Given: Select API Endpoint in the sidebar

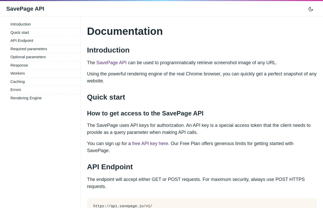Looking at the screenshot, I should coord(43,41).
